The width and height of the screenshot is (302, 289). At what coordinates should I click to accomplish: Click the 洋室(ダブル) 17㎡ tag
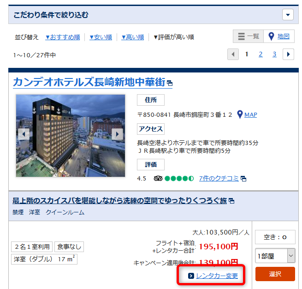coord(44,259)
